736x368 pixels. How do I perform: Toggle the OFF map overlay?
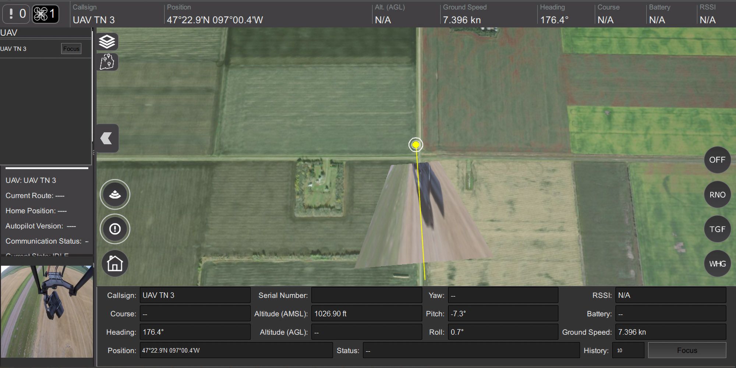pos(717,160)
